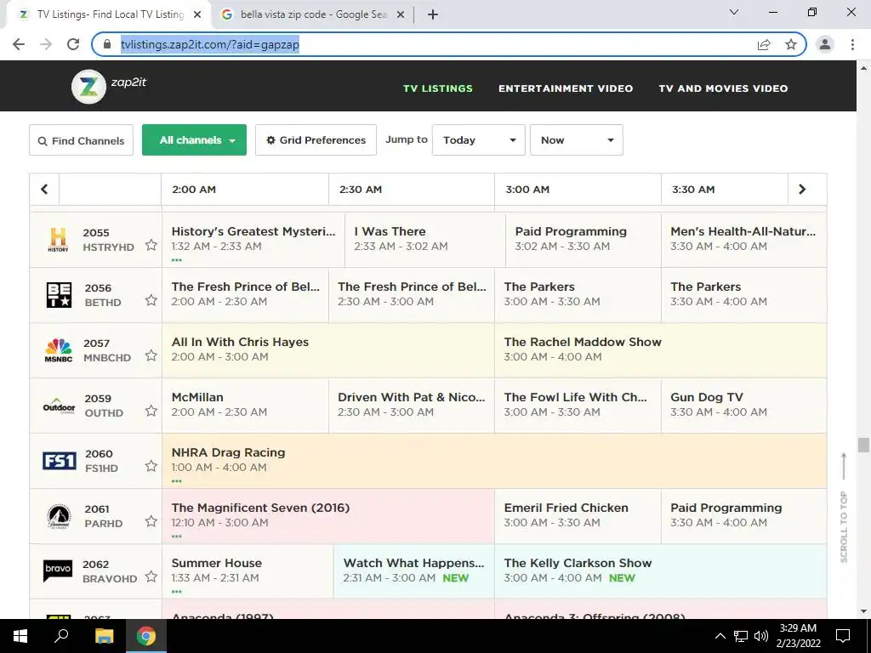Switch to bella vista zip code tab
Screen dimensions: 871x653
(313, 14)
